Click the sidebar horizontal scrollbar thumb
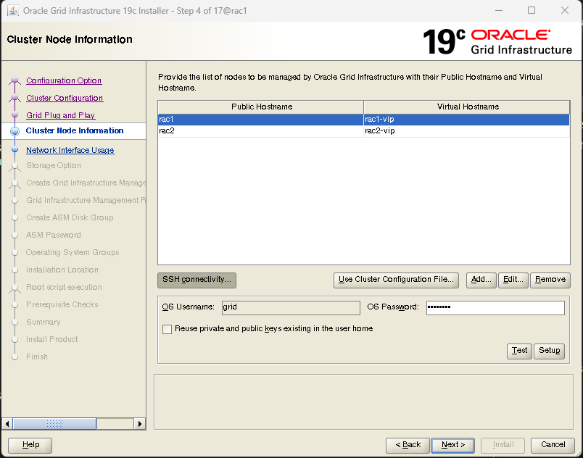Viewport: 583px width, 458px height. pyautogui.click(x=54, y=423)
